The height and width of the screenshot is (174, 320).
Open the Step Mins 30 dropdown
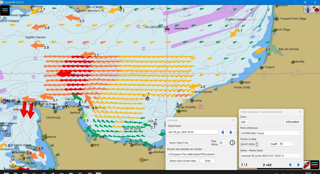pyautogui.click(x=223, y=143)
